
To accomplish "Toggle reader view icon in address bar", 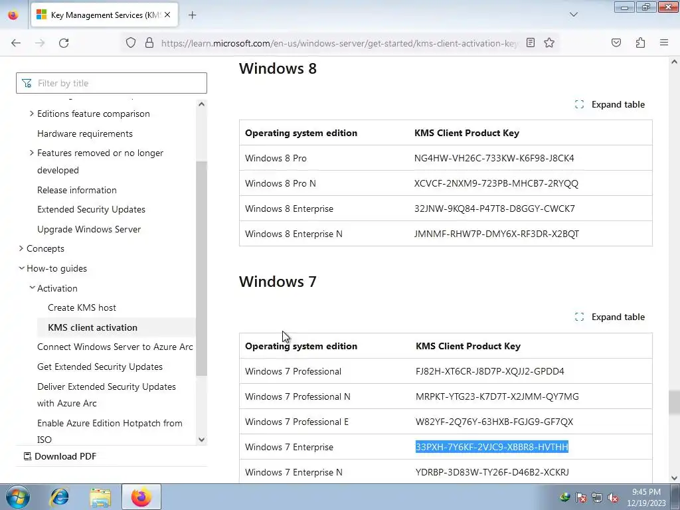I will tap(531, 43).
